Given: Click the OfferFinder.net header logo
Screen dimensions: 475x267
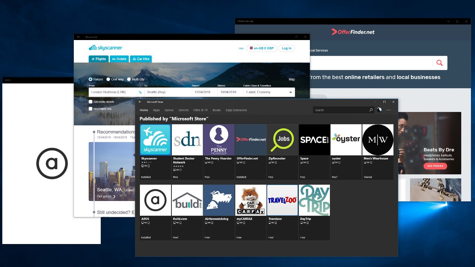Looking at the screenshot, I should click(353, 32).
